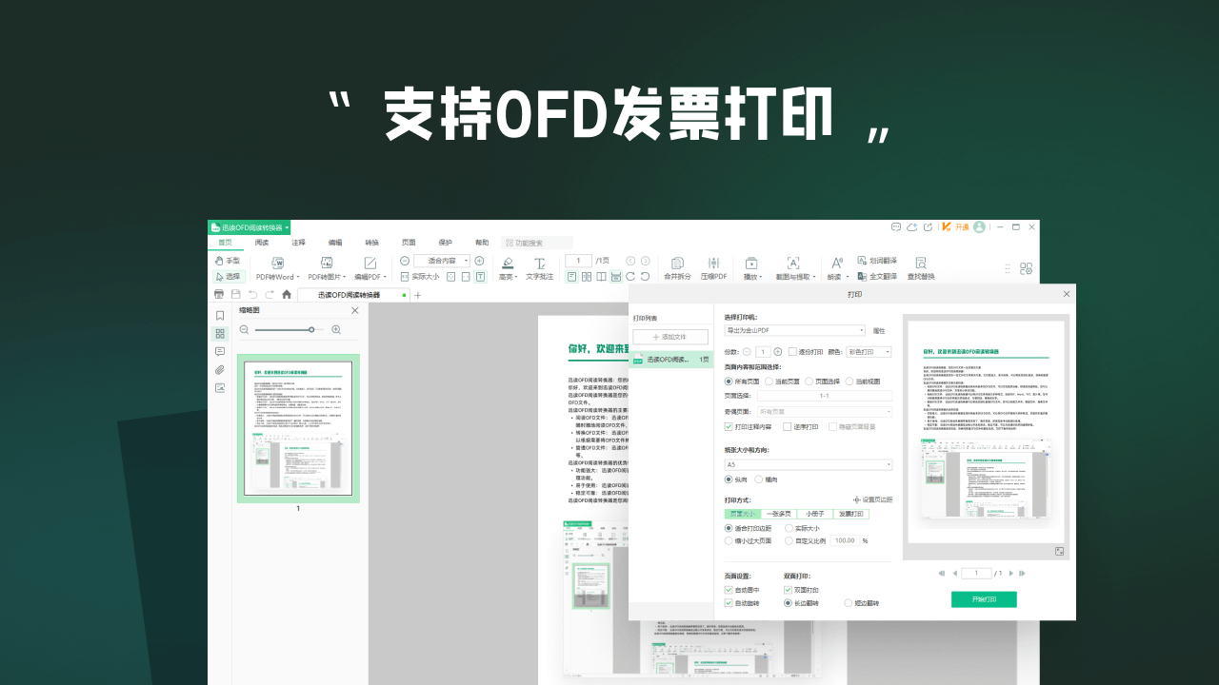Screen dimensions: 1219x685
Task: Open the bookmark panel in left sidebar
Action: click(x=220, y=316)
